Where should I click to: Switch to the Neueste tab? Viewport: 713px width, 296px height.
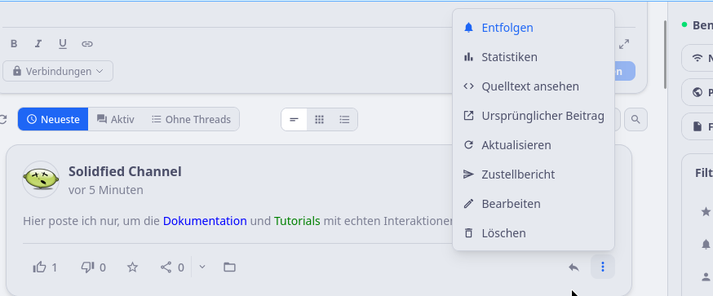pyautogui.click(x=53, y=120)
